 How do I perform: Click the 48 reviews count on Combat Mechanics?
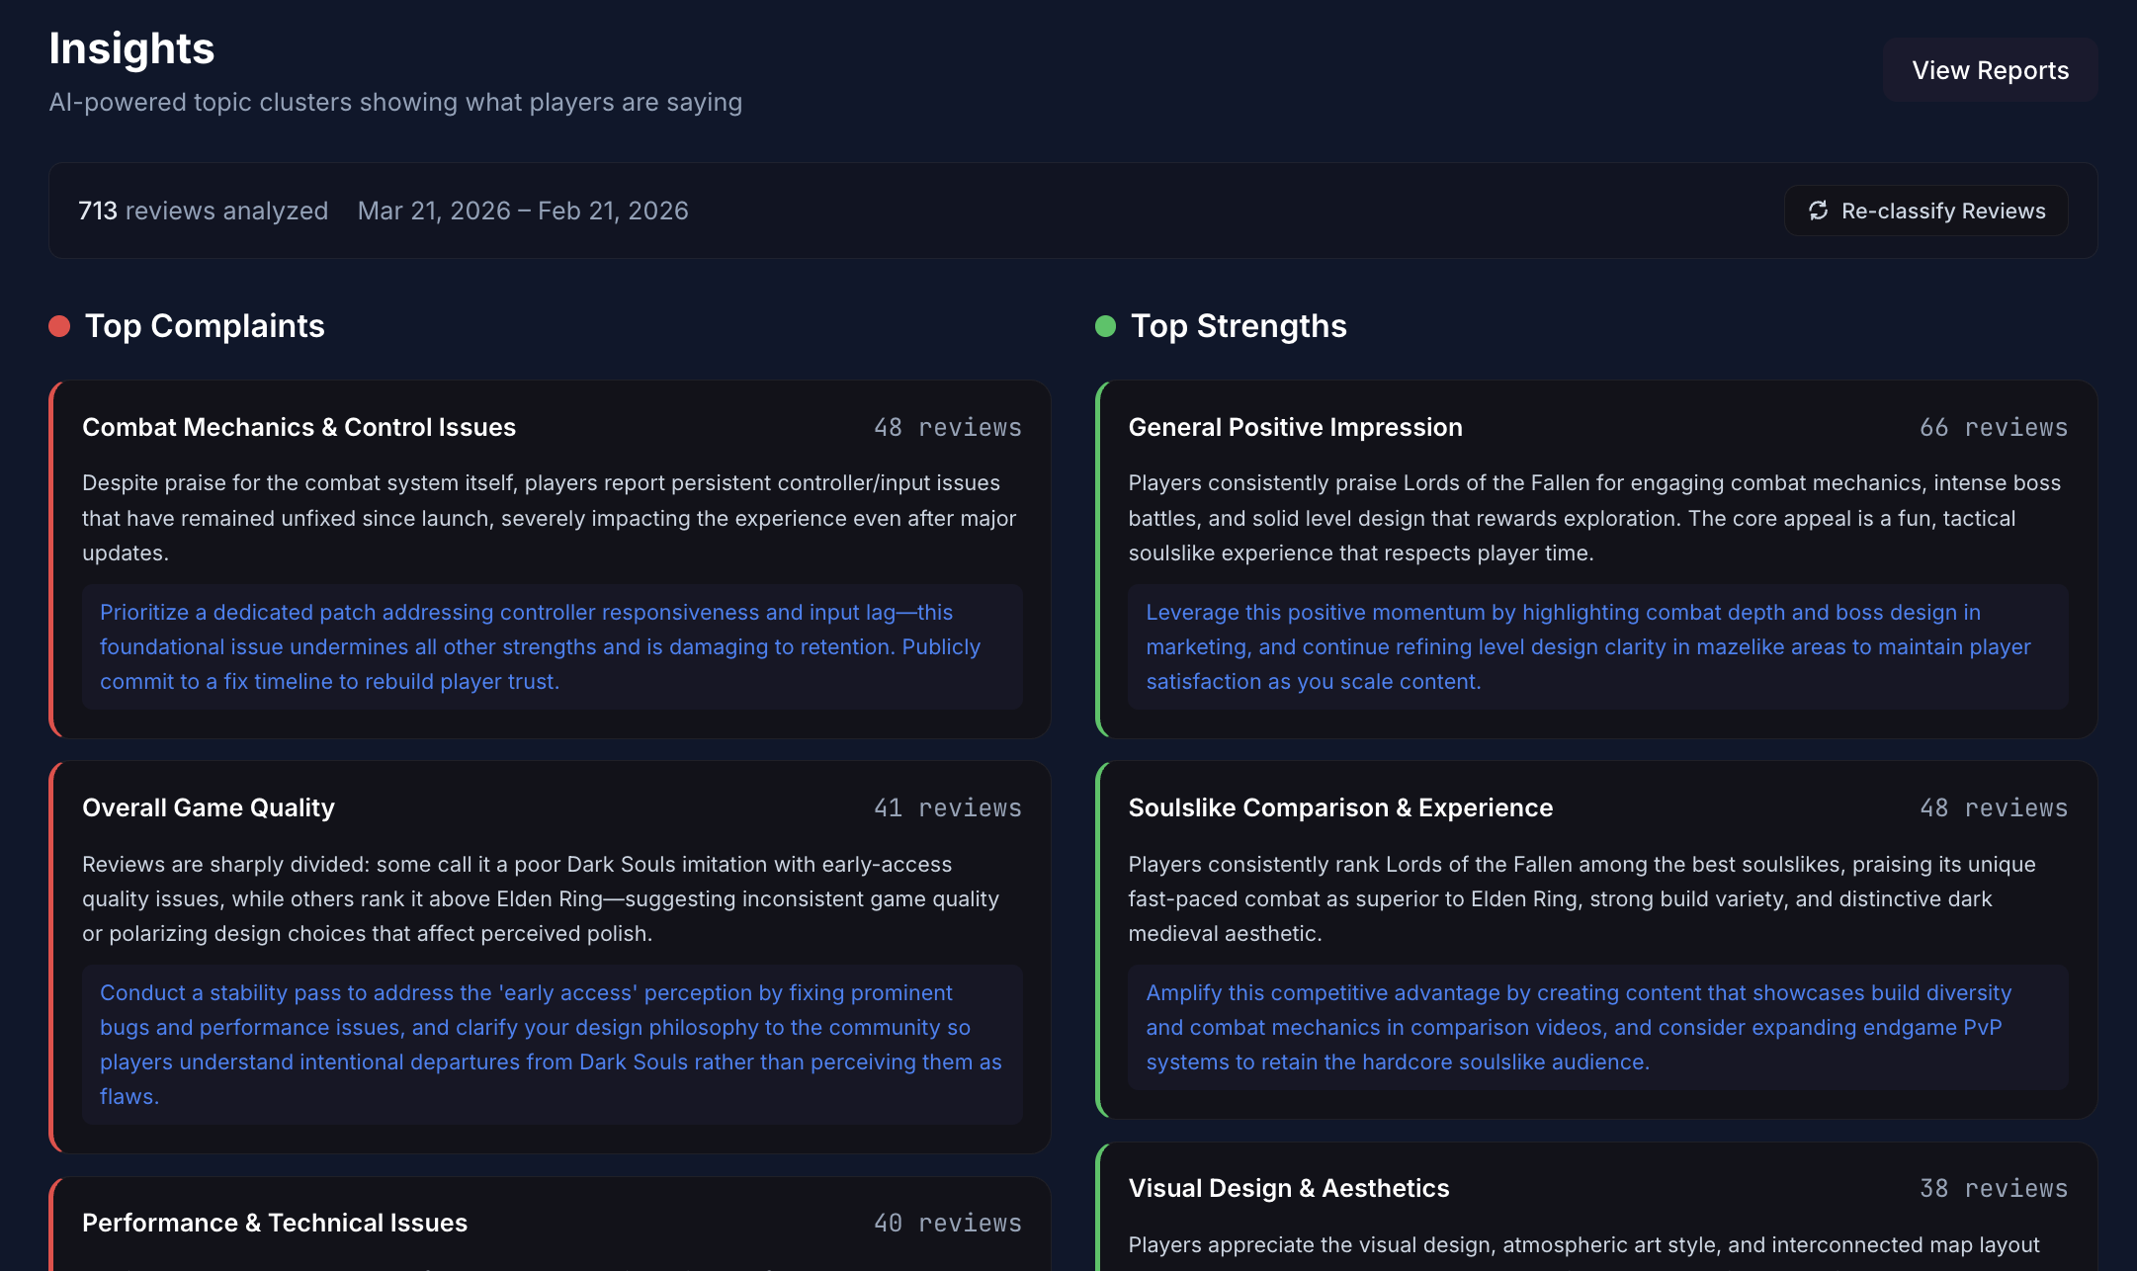(x=947, y=427)
